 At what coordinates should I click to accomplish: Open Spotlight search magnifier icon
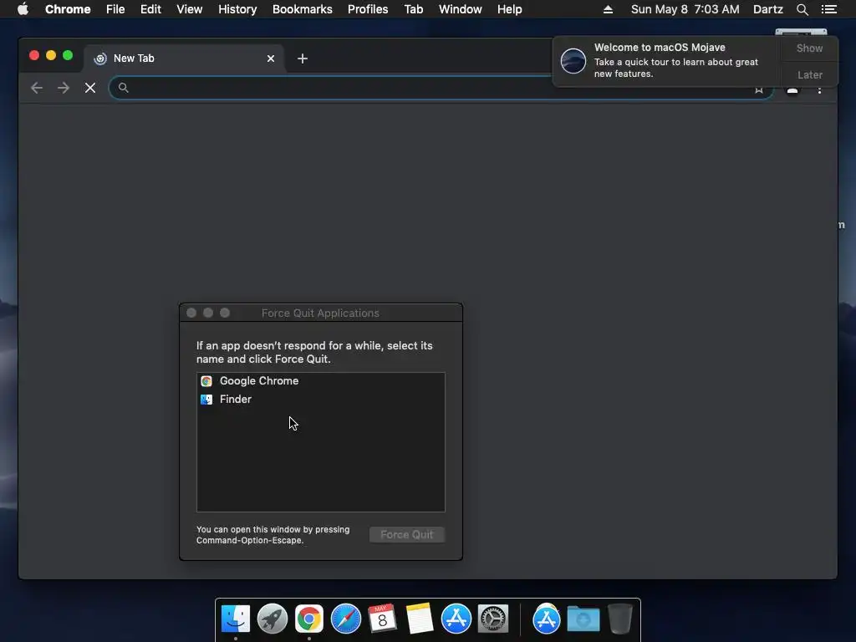point(802,9)
